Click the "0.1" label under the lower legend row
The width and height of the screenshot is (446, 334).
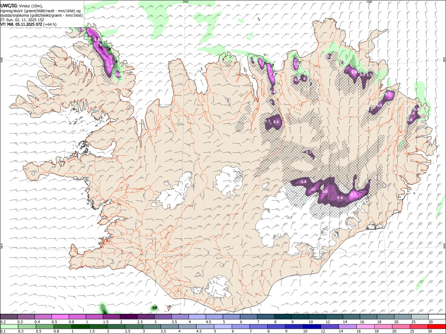pyautogui.click(x=3, y=331)
